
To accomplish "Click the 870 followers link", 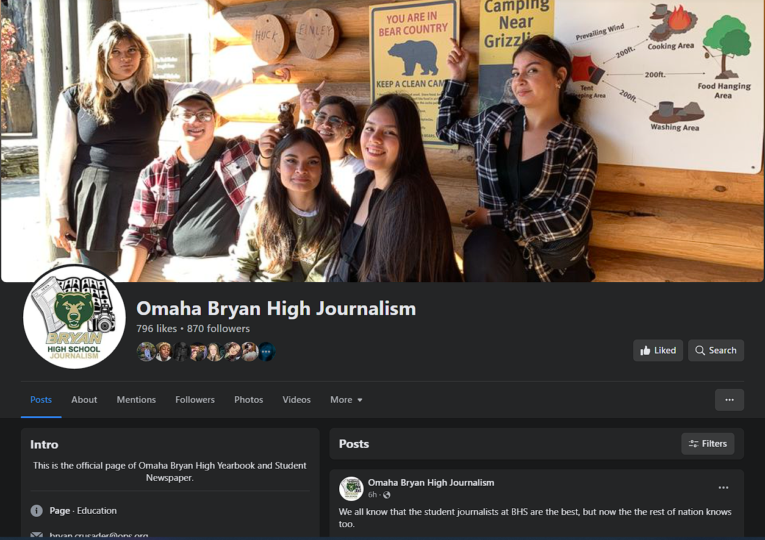I will [x=218, y=329].
